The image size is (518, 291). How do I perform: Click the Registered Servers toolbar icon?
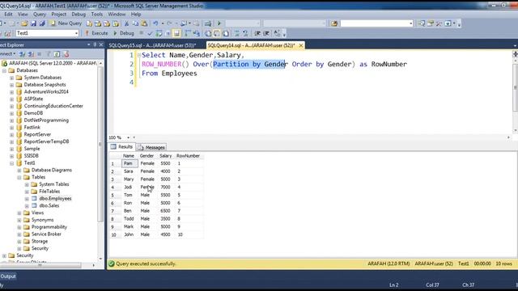[x=422, y=23]
